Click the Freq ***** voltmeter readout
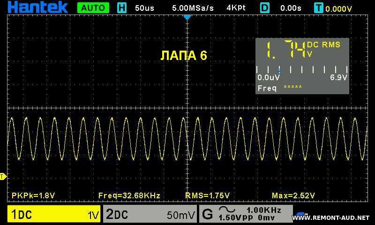Viewport: 375px width, 225px height. tap(279, 88)
